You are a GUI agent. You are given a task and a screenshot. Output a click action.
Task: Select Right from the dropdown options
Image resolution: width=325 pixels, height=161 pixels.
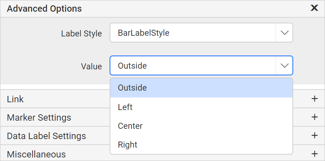tap(201, 145)
